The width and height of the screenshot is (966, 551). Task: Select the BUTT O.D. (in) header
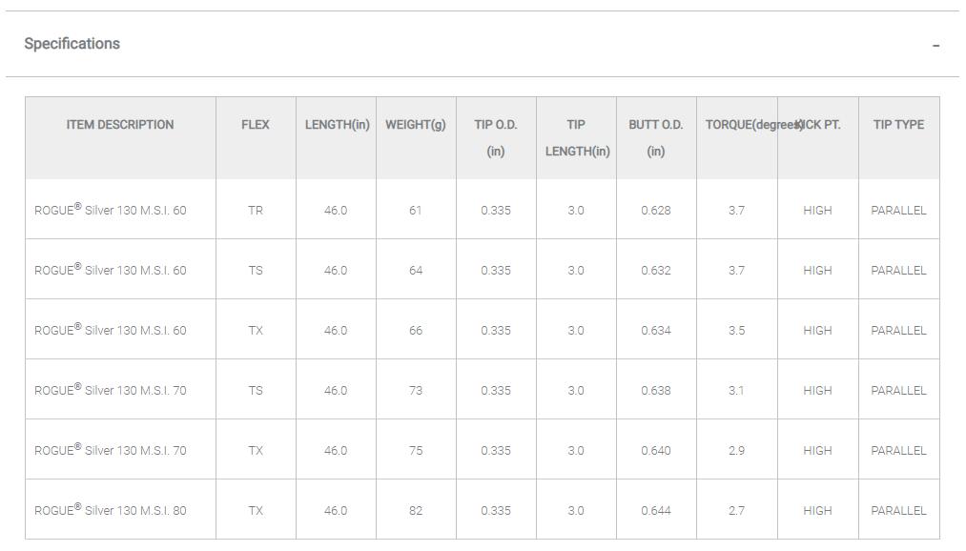tap(656, 137)
